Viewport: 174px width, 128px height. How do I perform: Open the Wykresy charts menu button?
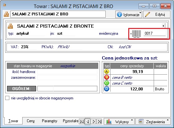(x=119, y=122)
